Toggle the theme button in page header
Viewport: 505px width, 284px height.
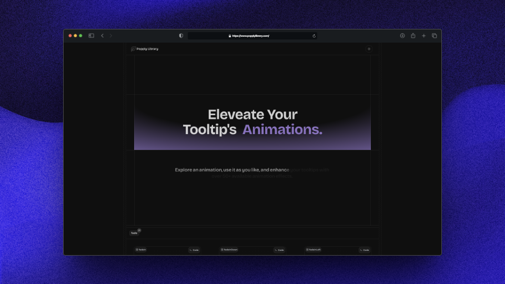point(369,49)
